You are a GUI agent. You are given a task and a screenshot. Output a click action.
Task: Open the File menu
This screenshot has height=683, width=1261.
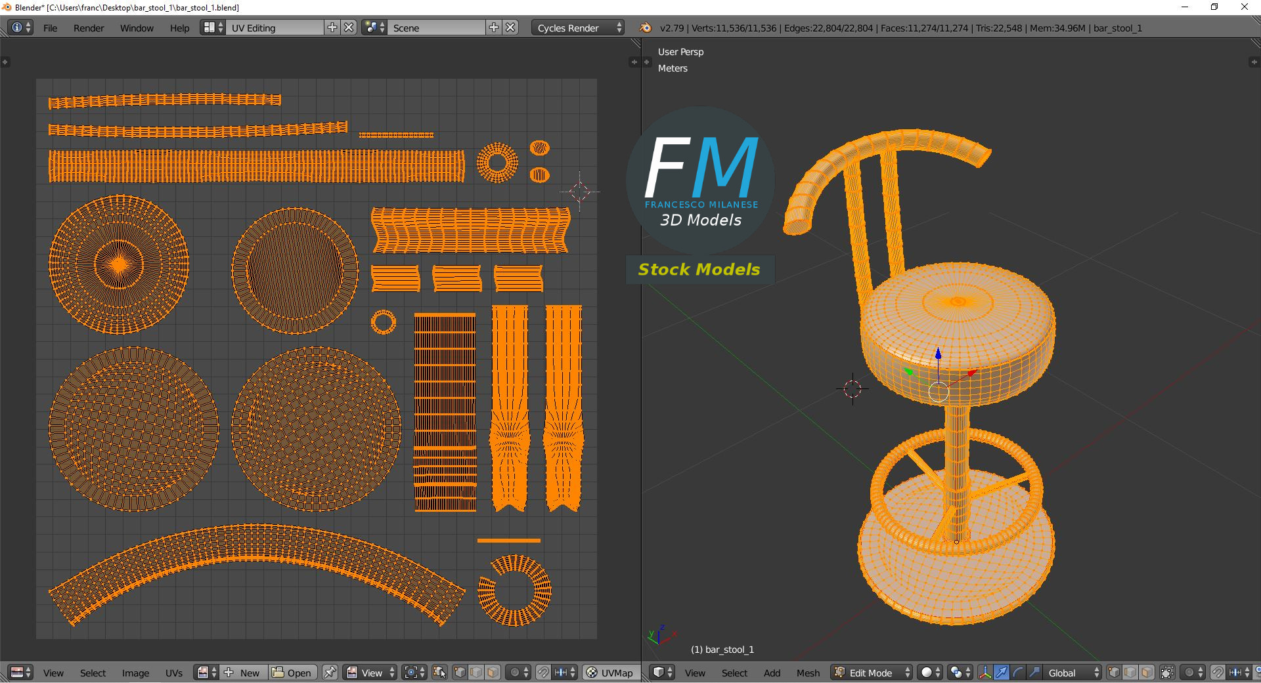pyautogui.click(x=50, y=28)
